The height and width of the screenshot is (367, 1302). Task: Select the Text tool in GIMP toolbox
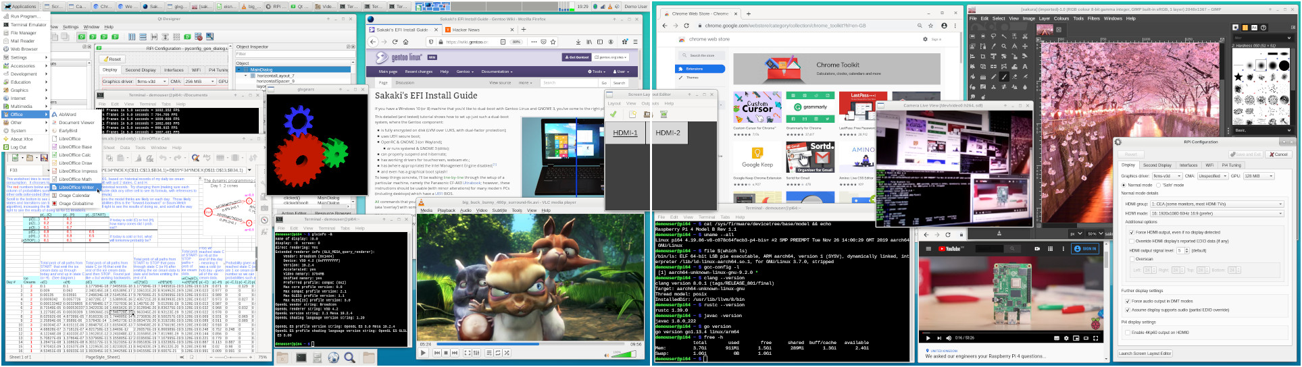1025,67
